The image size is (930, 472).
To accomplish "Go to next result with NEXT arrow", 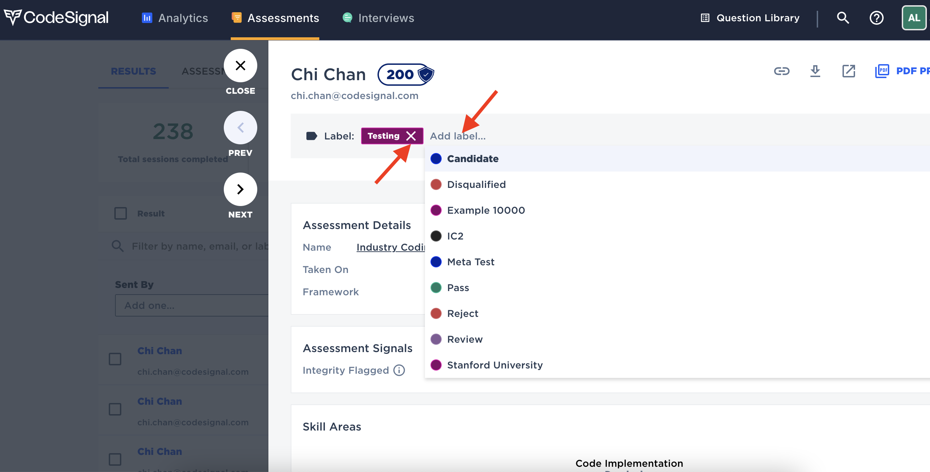I will [241, 189].
